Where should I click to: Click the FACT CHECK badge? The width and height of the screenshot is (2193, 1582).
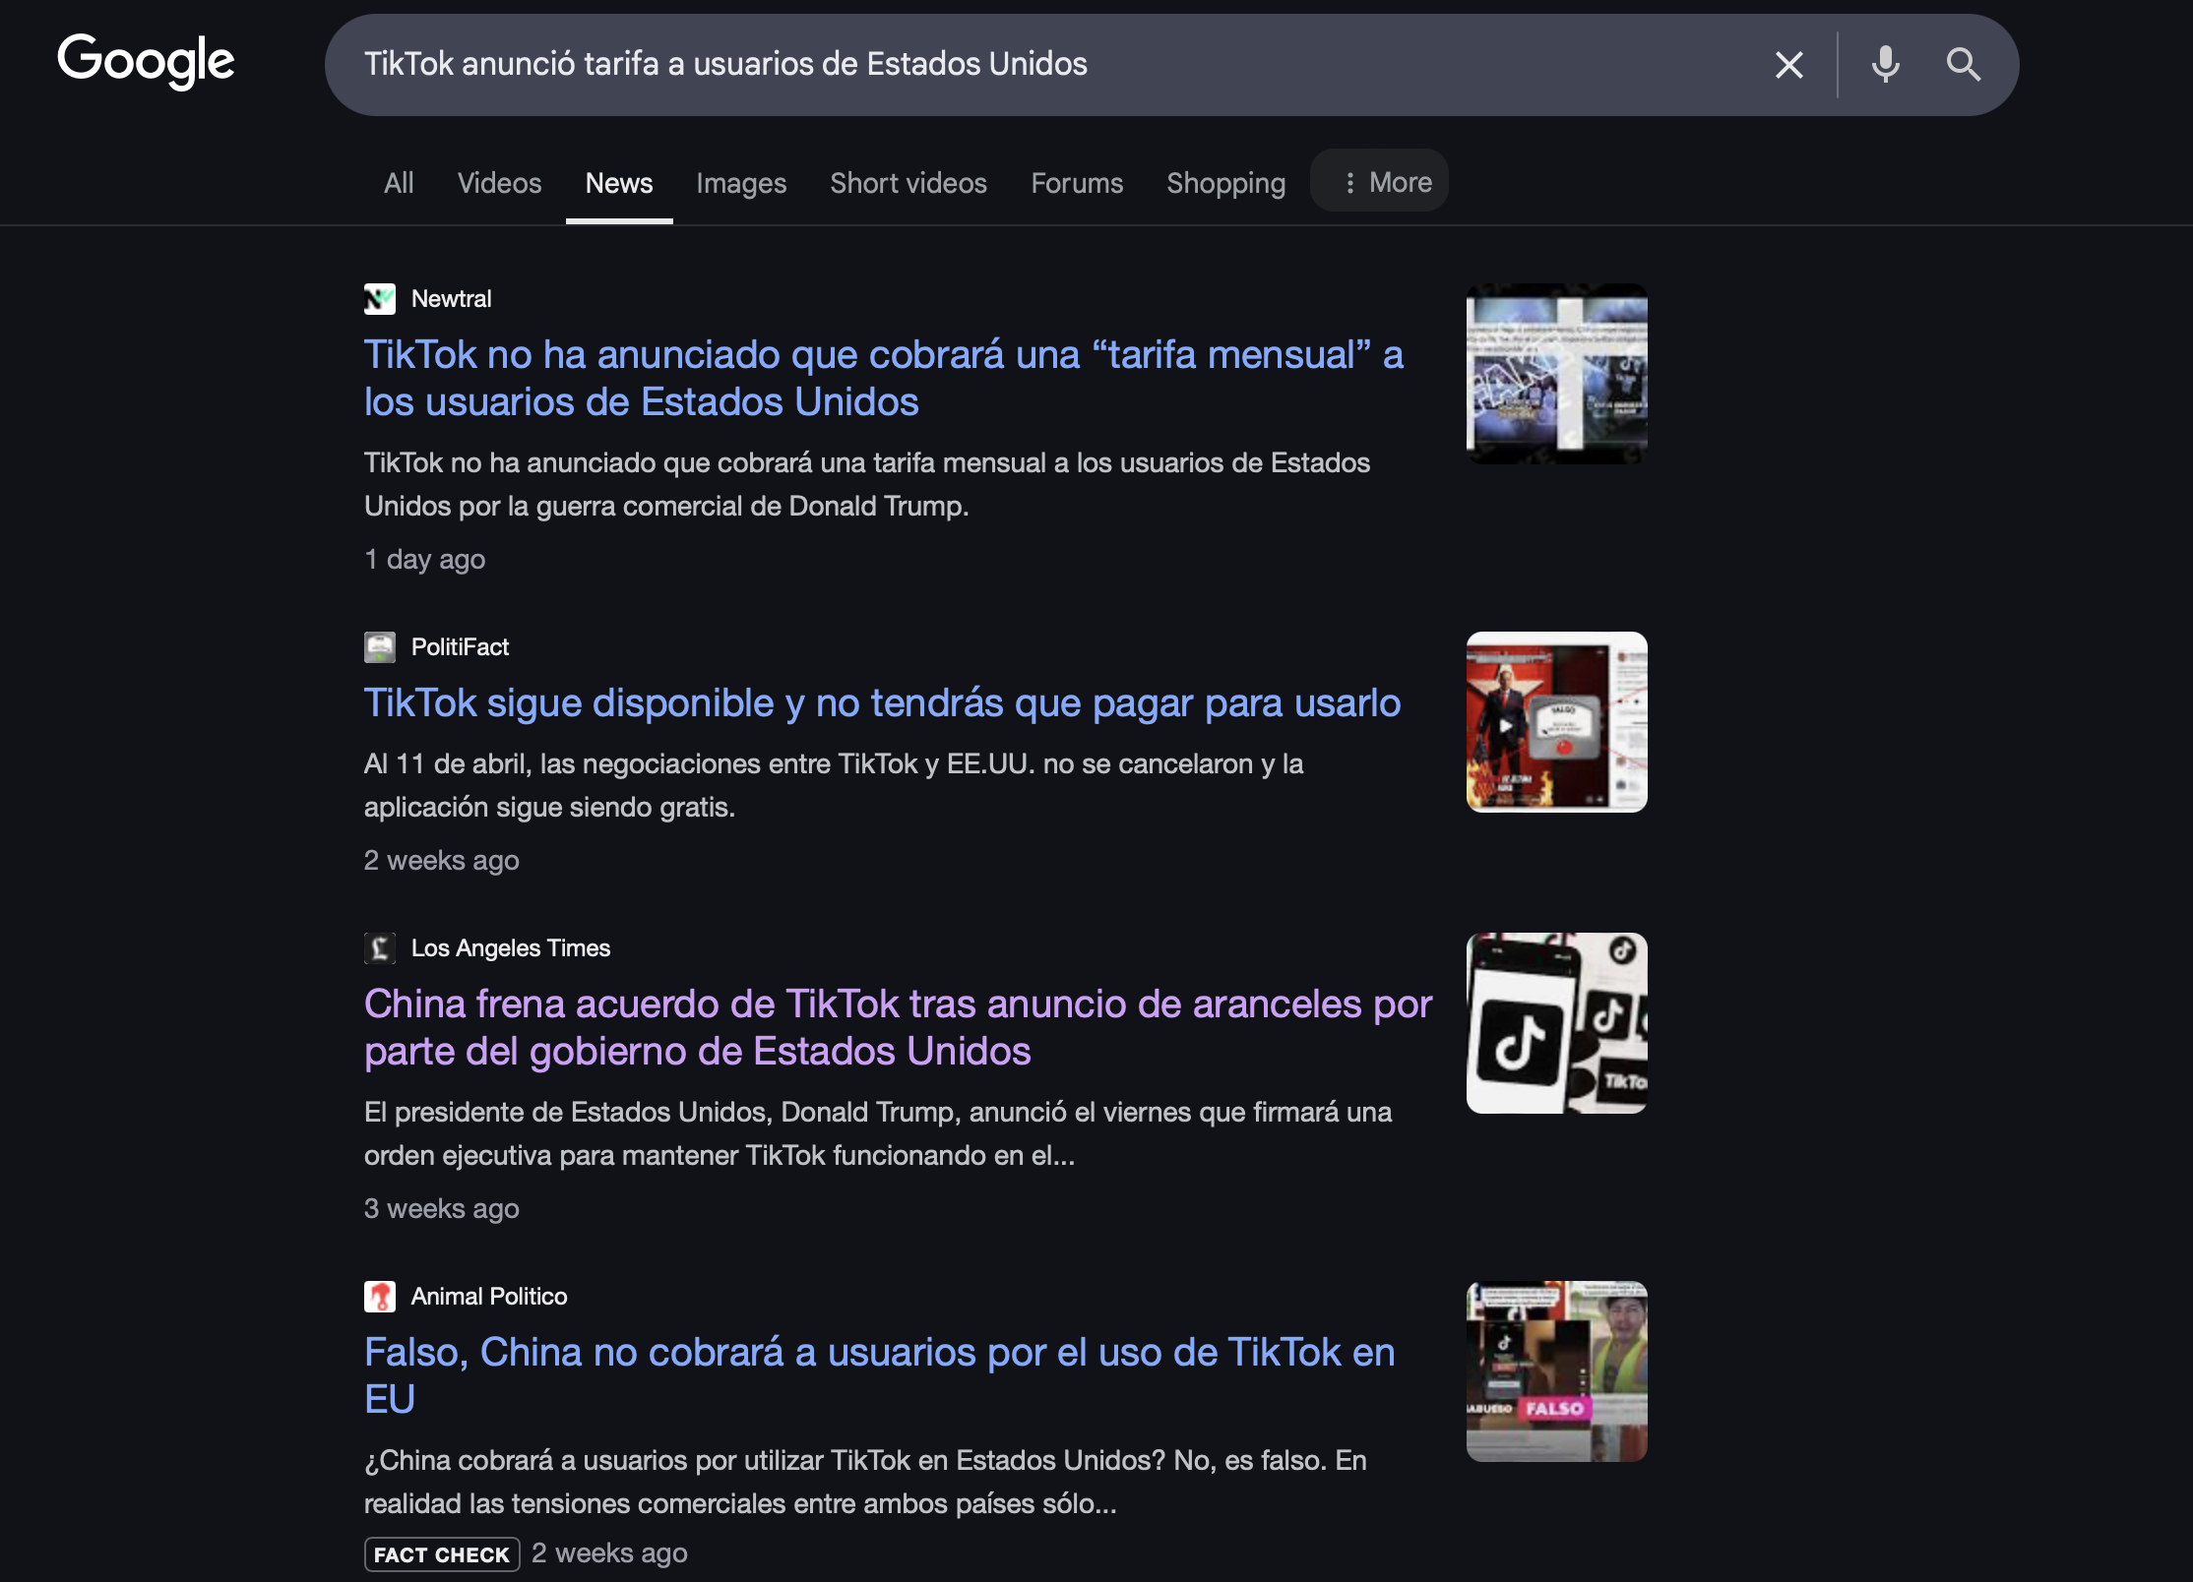point(442,1554)
